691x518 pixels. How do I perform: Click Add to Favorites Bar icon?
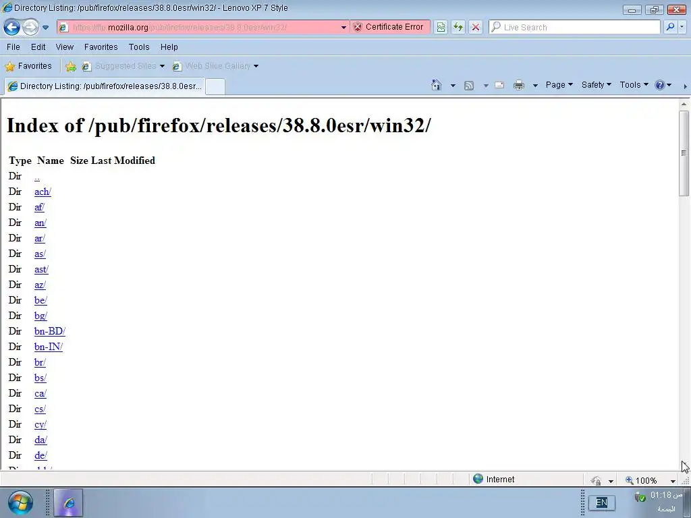pos(70,66)
